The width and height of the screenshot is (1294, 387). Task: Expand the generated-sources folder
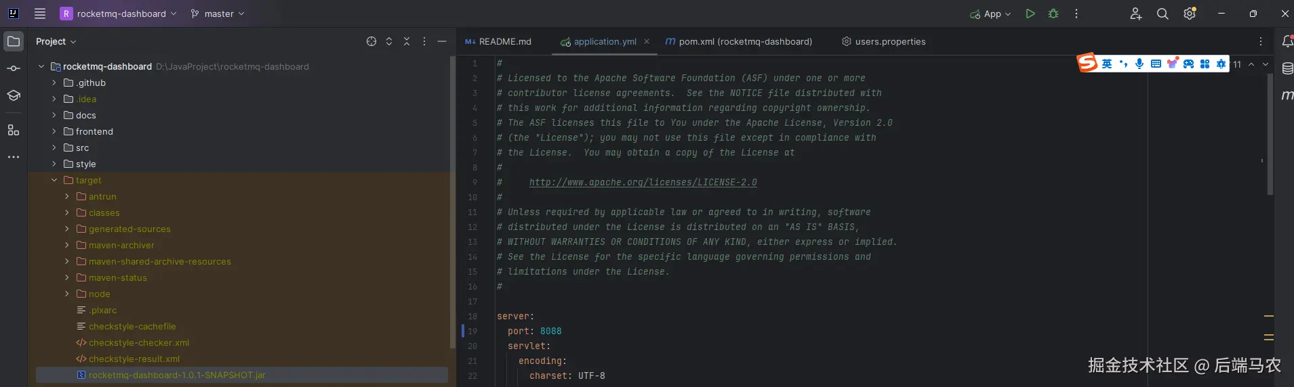point(66,229)
